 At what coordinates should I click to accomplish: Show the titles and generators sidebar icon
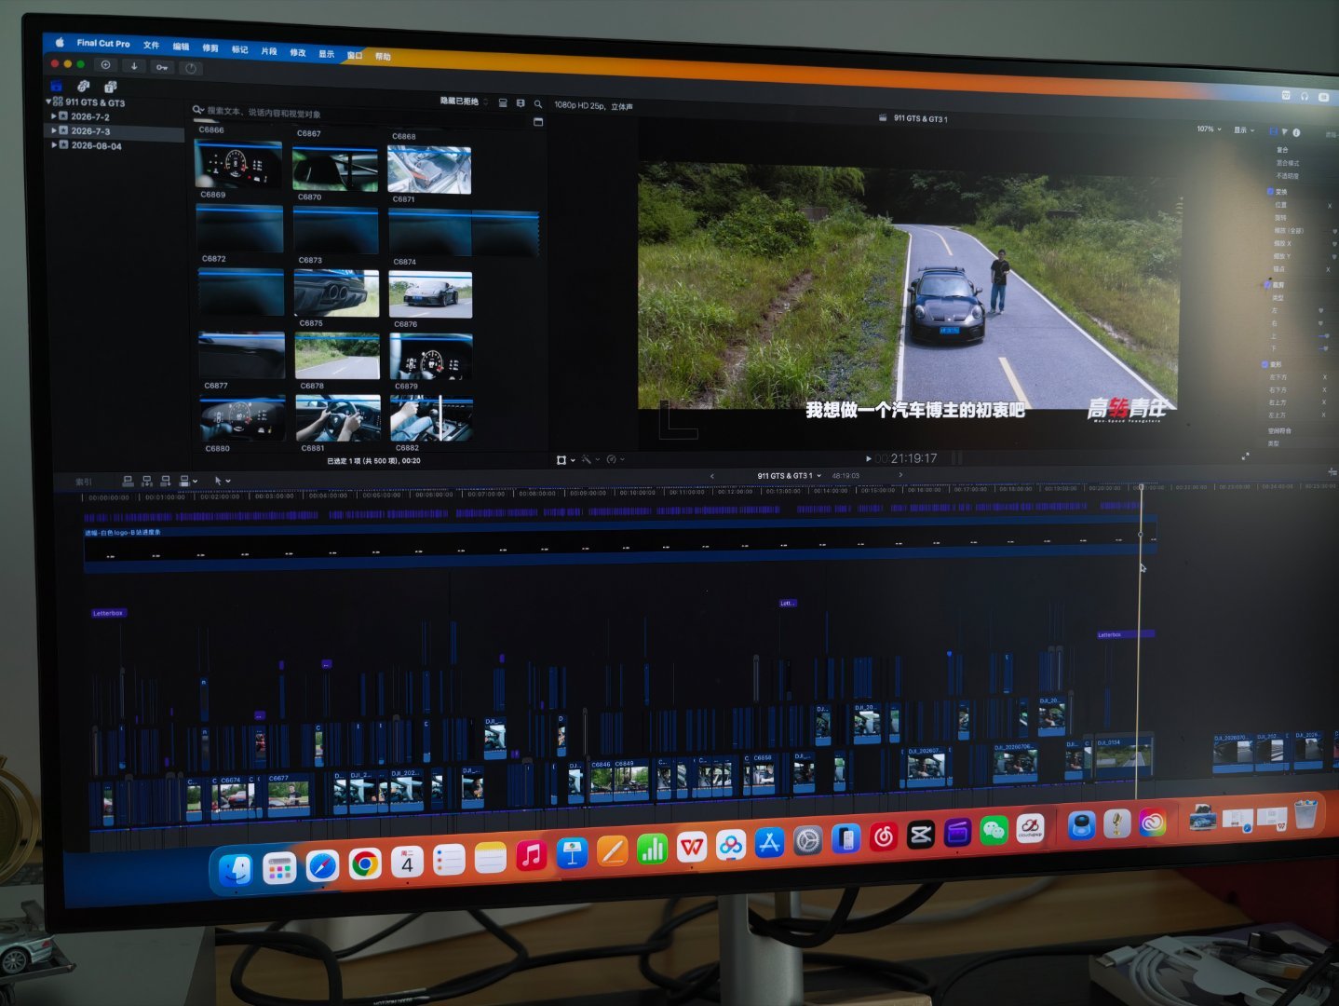pyautogui.click(x=110, y=88)
